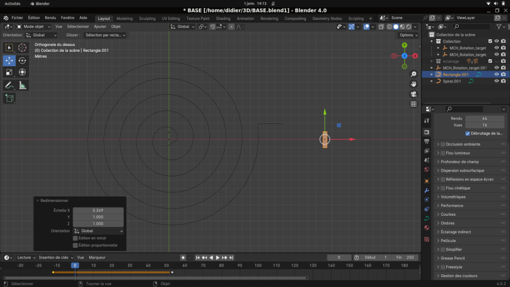The image size is (510, 287).
Task: Disable the Débruitage de la... checkbox
Action: pyautogui.click(x=468, y=134)
